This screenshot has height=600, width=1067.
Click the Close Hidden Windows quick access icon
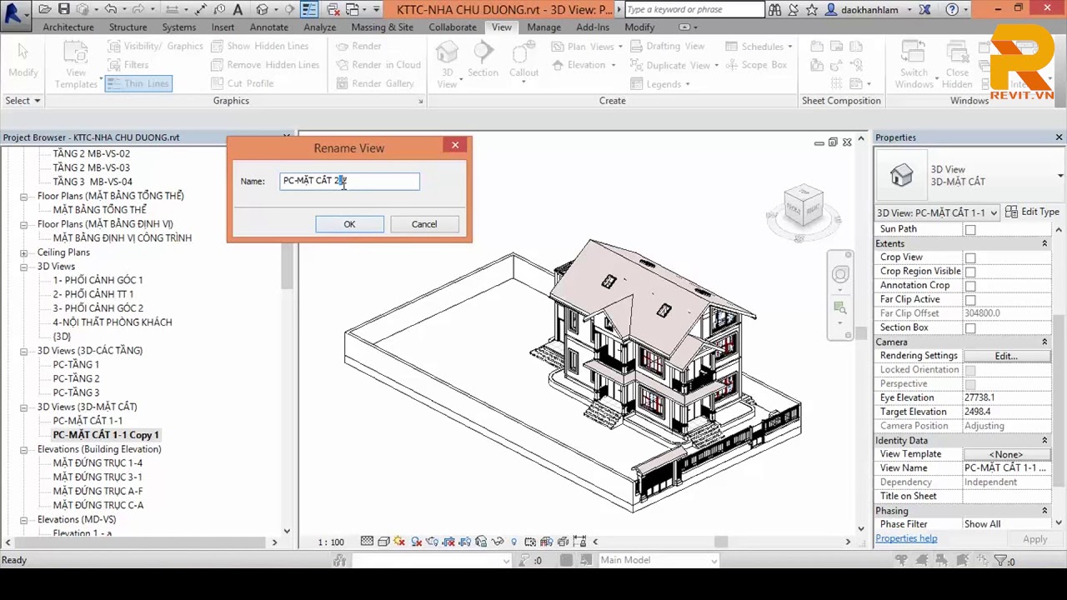[x=333, y=10]
